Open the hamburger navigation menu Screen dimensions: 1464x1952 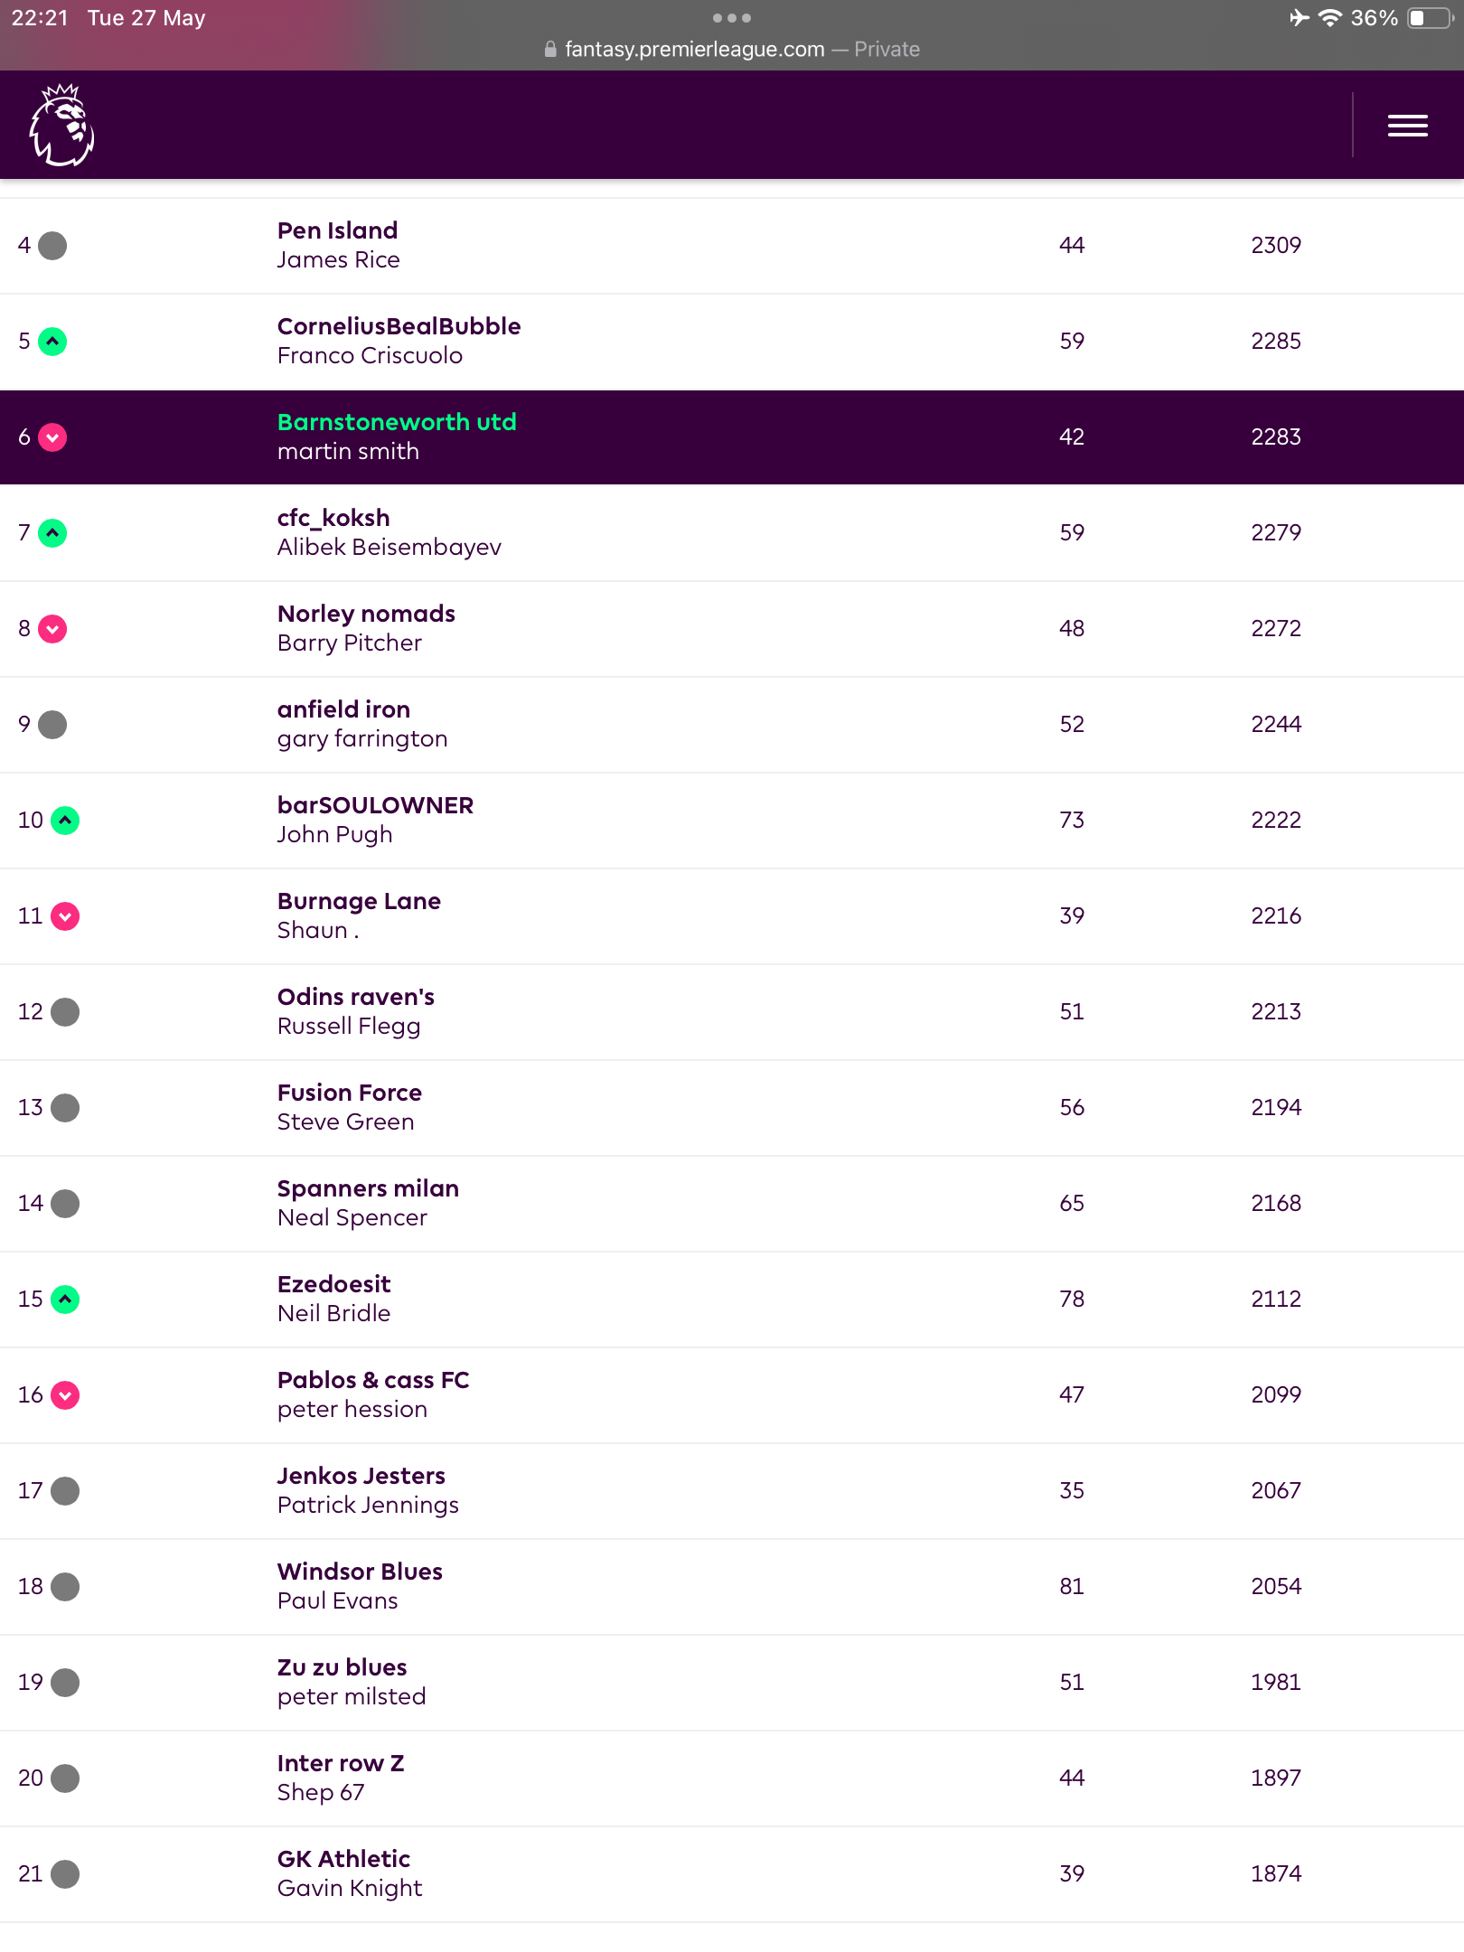pyautogui.click(x=1407, y=126)
